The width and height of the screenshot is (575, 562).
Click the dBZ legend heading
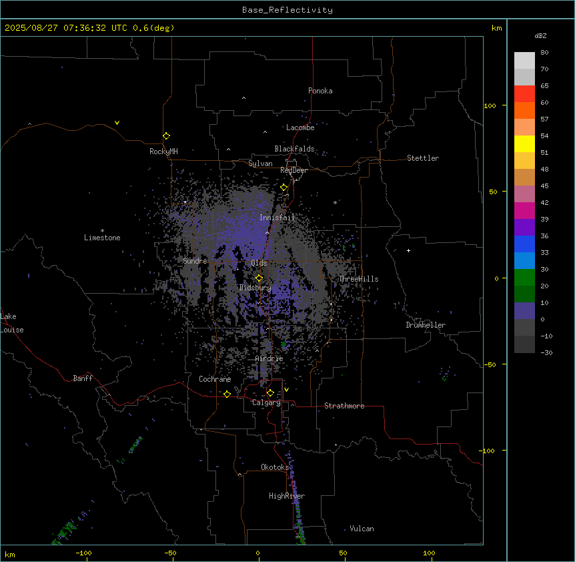point(540,35)
